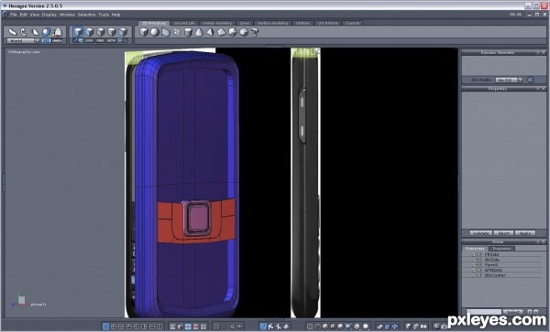Viewport: 550px width, 332px height.
Task: Switch to single-view layout icon
Action: (105, 327)
